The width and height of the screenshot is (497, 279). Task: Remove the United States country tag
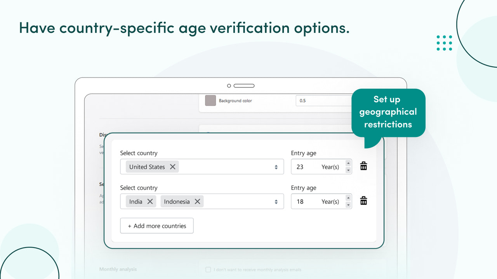pos(173,167)
